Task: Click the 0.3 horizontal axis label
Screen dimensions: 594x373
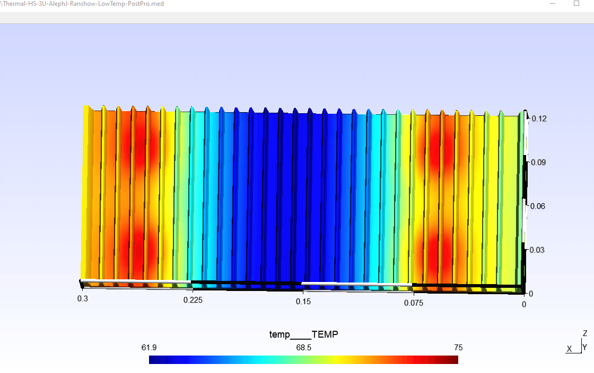Action: tap(83, 298)
